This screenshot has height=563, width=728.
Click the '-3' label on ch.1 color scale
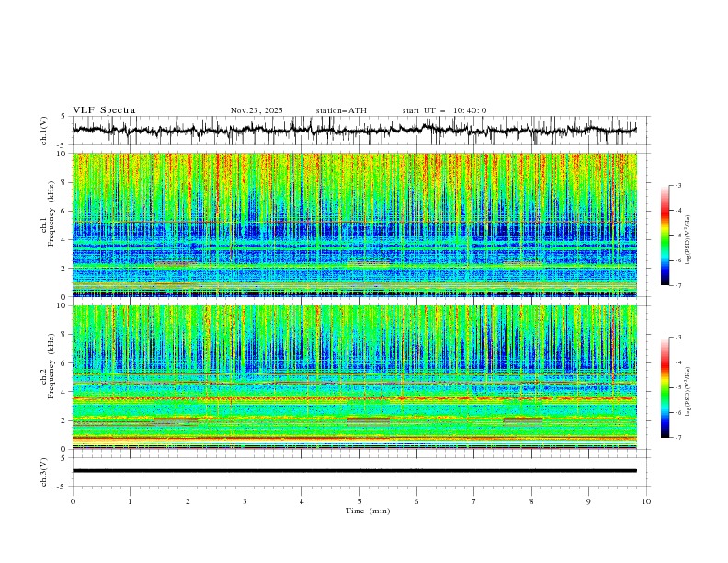[x=677, y=185]
